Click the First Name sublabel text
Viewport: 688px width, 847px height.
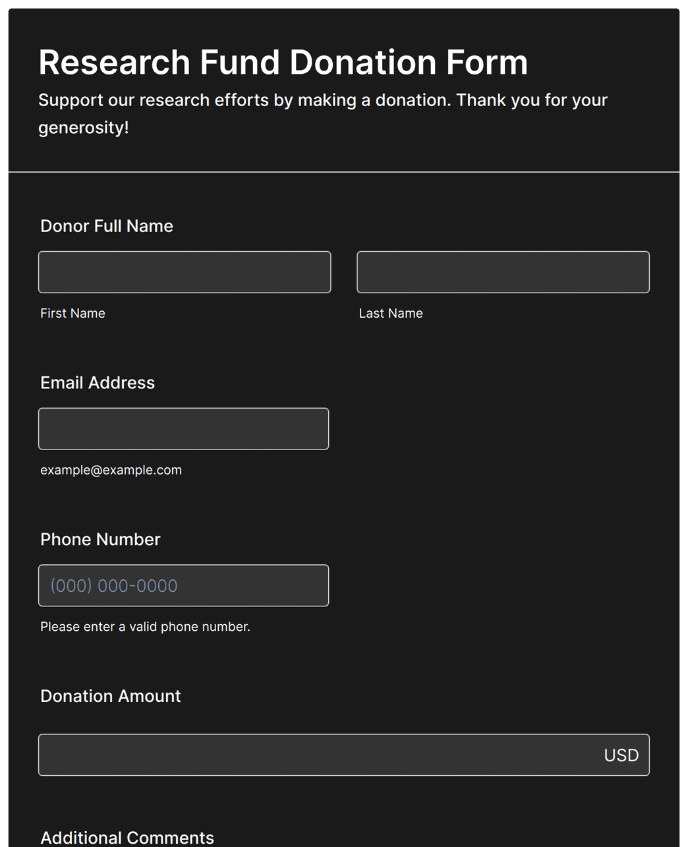72,314
